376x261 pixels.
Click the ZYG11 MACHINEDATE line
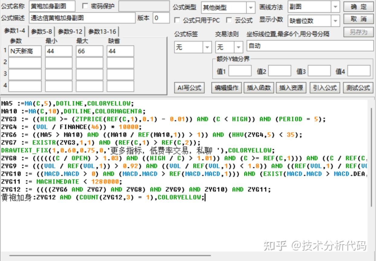click(x=62, y=182)
